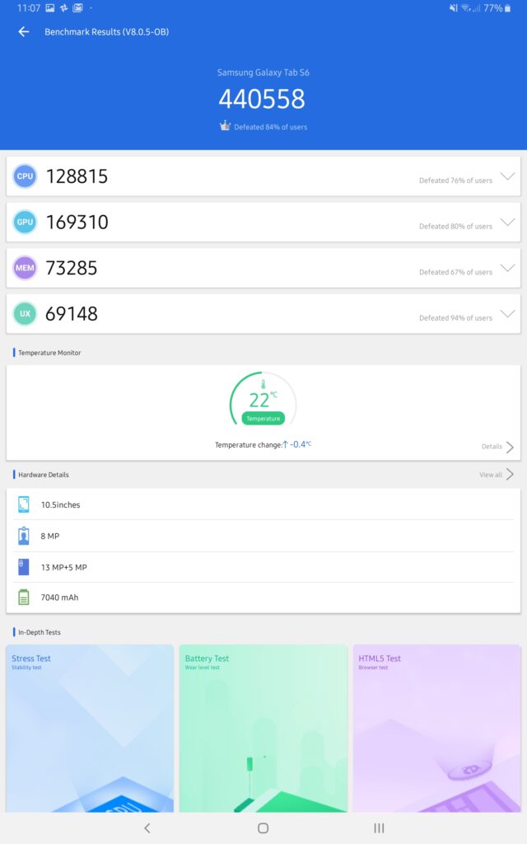The image size is (527, 844).
Task: Click the 11:07 clock in status bar
Action: (29, 8)
